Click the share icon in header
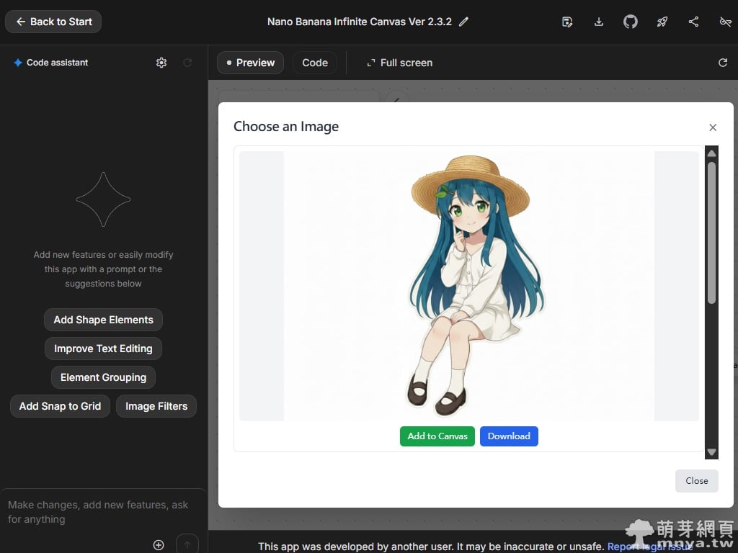The width and height of the screenshot is (738, 553). coord(693,22)
